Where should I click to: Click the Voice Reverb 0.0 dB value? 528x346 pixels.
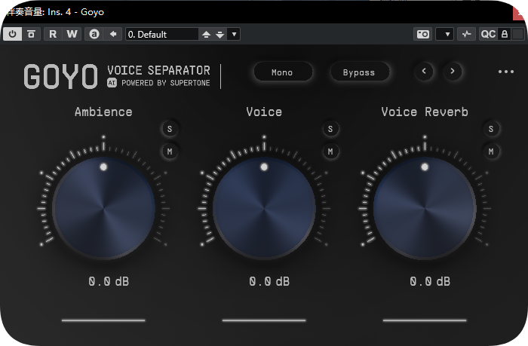[430, 281]
